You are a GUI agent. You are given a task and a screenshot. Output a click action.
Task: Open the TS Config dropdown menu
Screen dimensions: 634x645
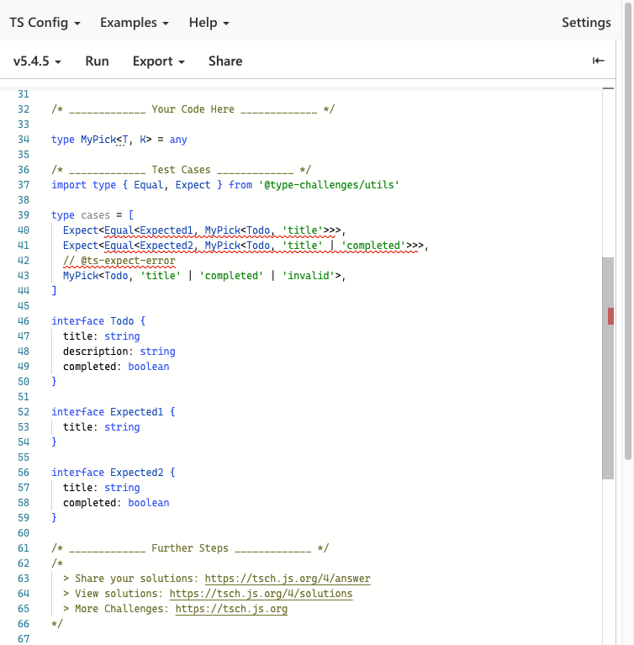point(45,22)
